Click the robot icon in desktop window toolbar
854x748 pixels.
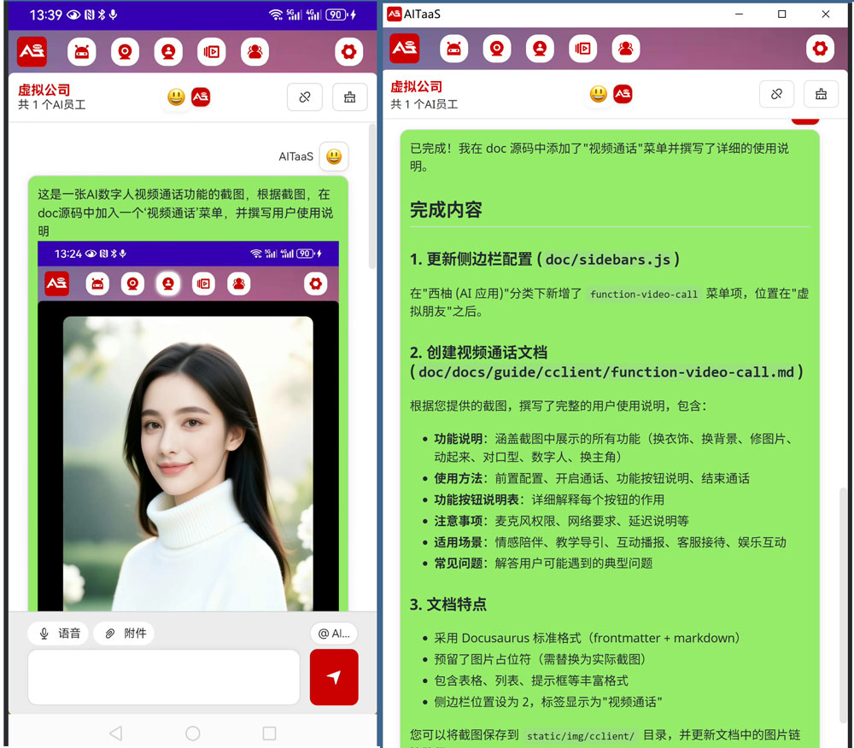(453, 49)
